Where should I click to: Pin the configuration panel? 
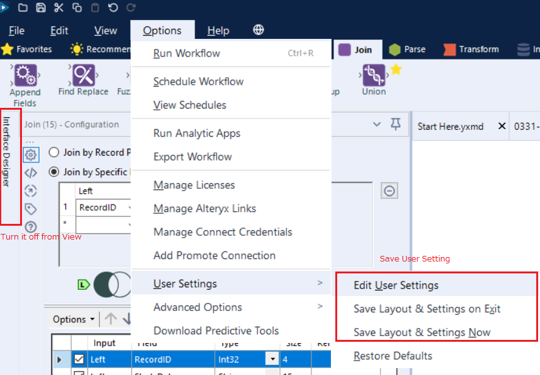[396, 124]
